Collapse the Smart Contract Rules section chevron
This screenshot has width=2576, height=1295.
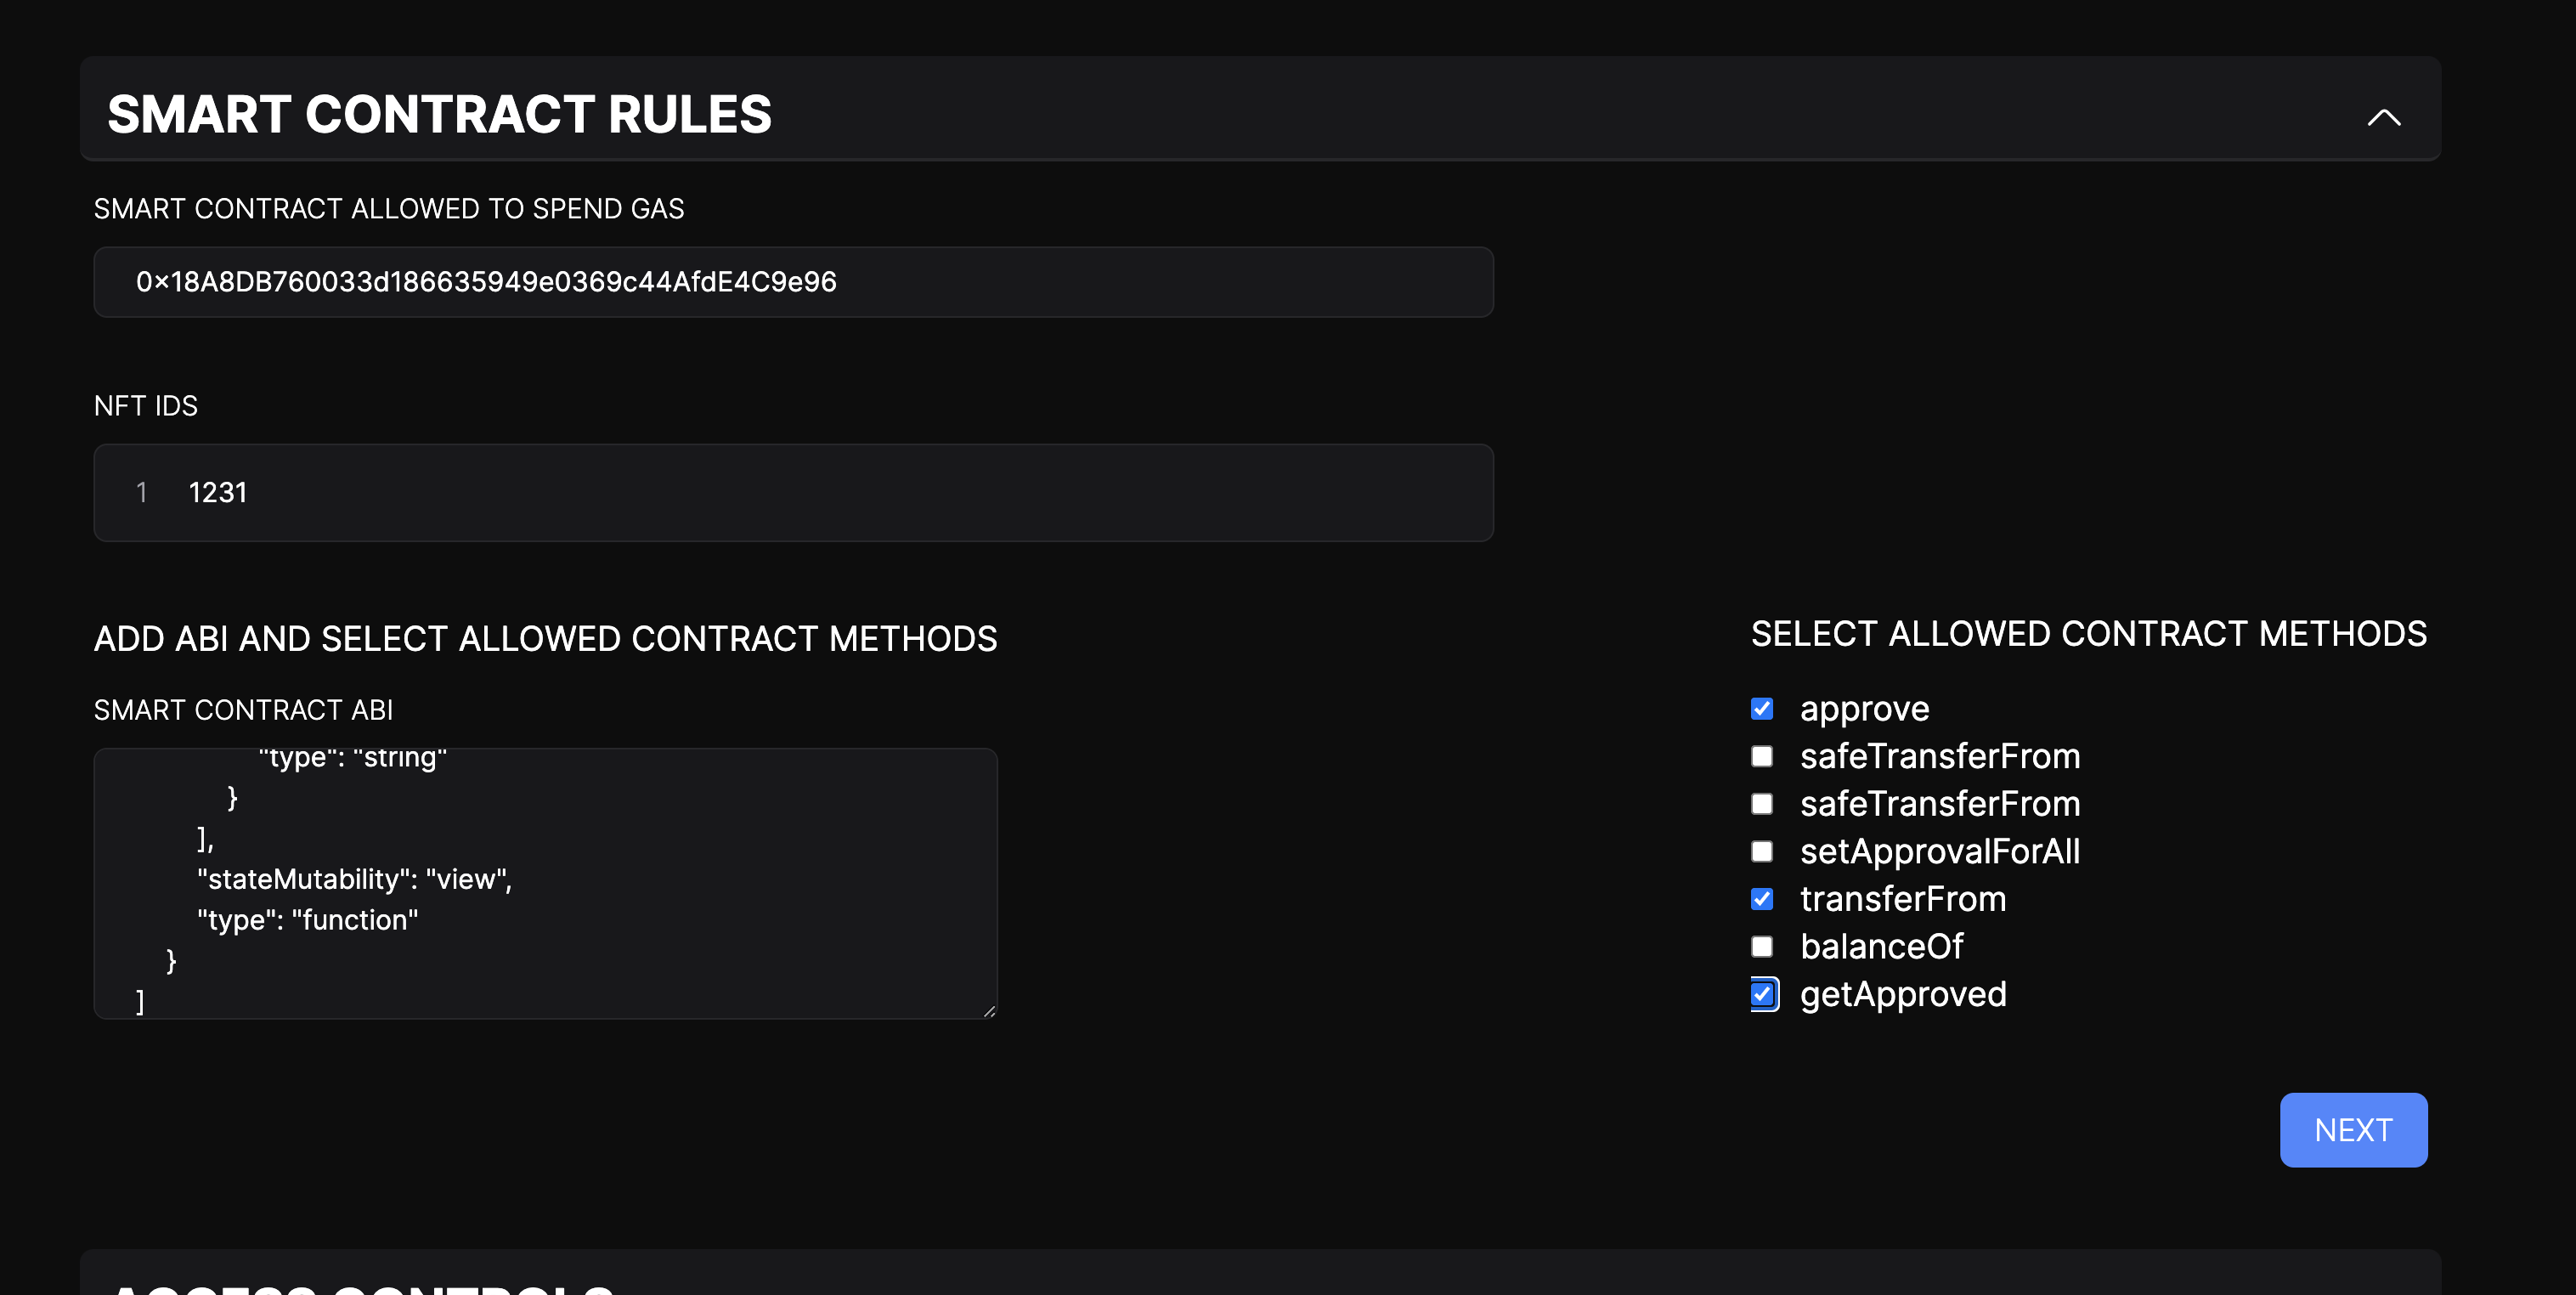coord(2384,117)
